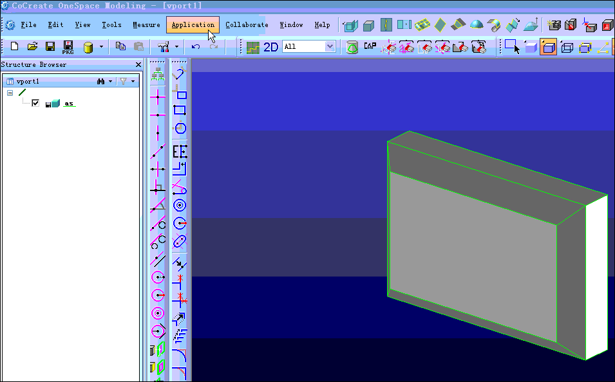Open the Help menu
Screen dimensions: 615x382
[322, 24]
